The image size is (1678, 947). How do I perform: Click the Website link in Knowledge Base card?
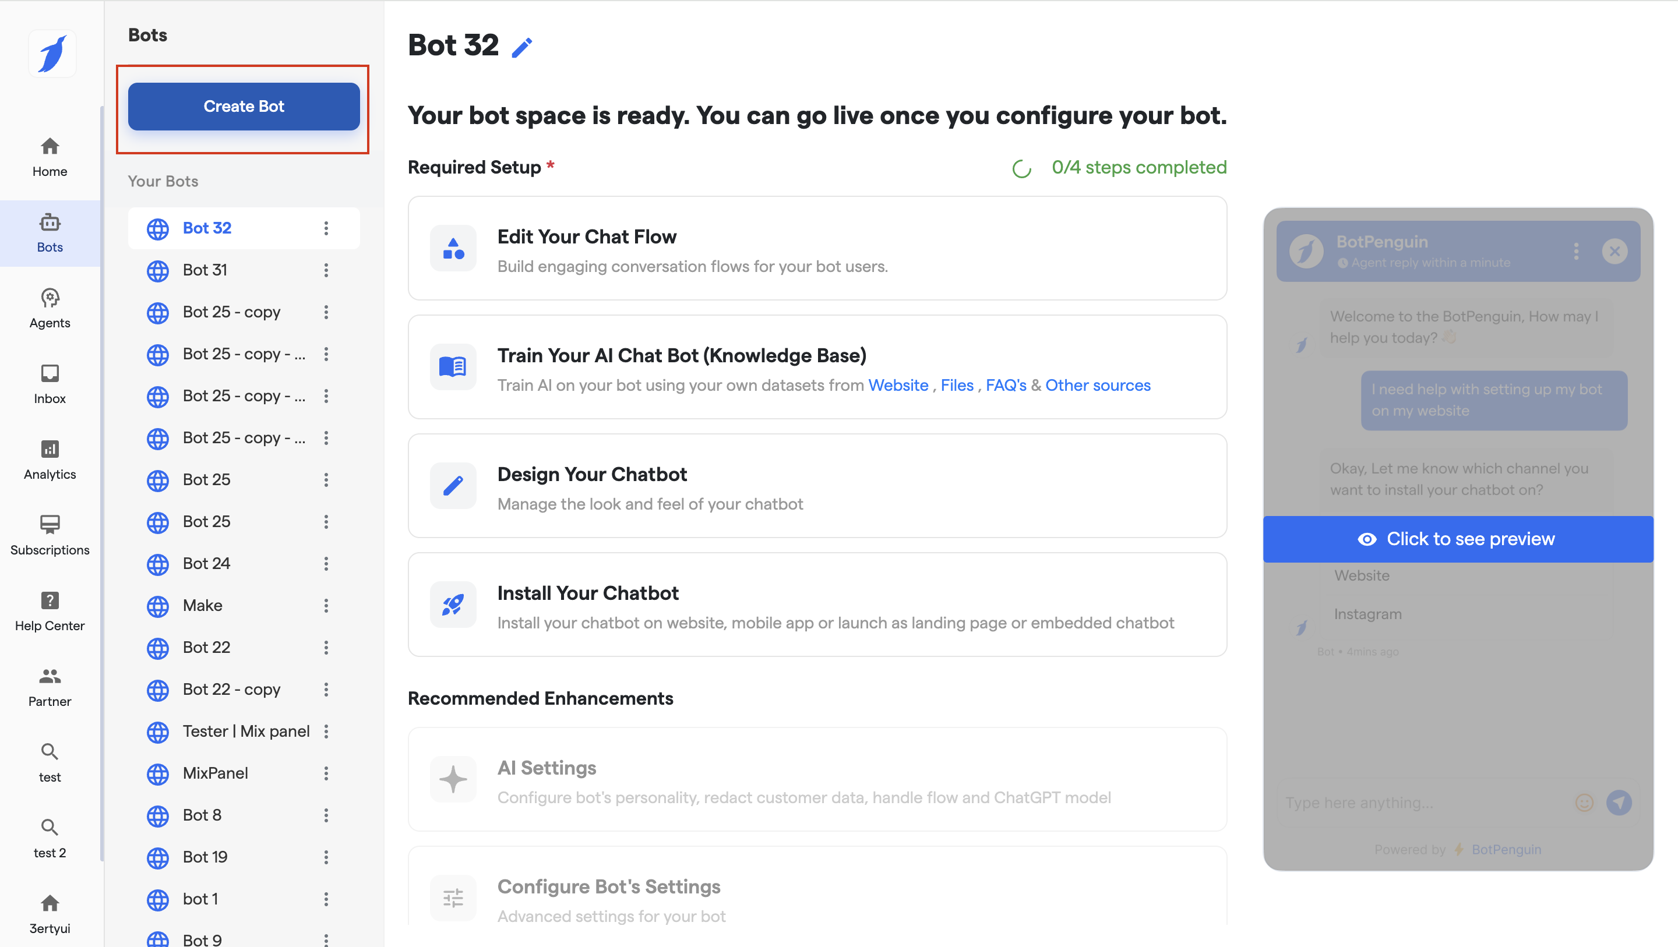click(898, 385)
